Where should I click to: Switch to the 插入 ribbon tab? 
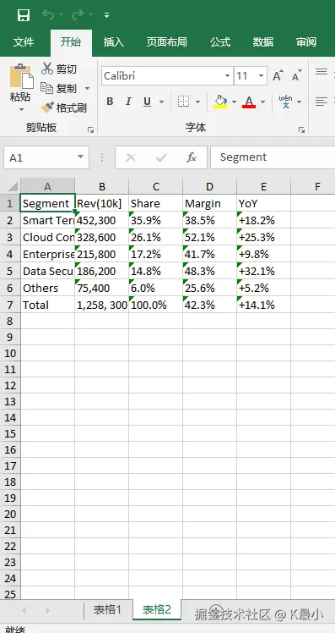(x=114, y=42)
